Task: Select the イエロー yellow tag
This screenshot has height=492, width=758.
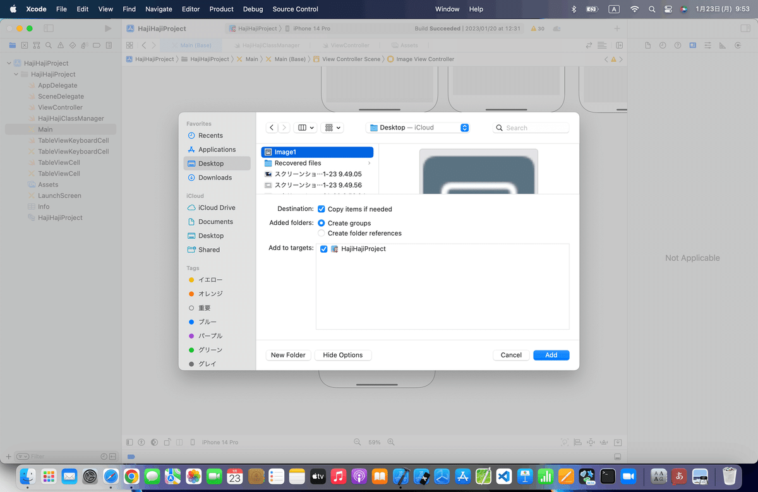Action: pyautogui.click(x=217, y=280)
